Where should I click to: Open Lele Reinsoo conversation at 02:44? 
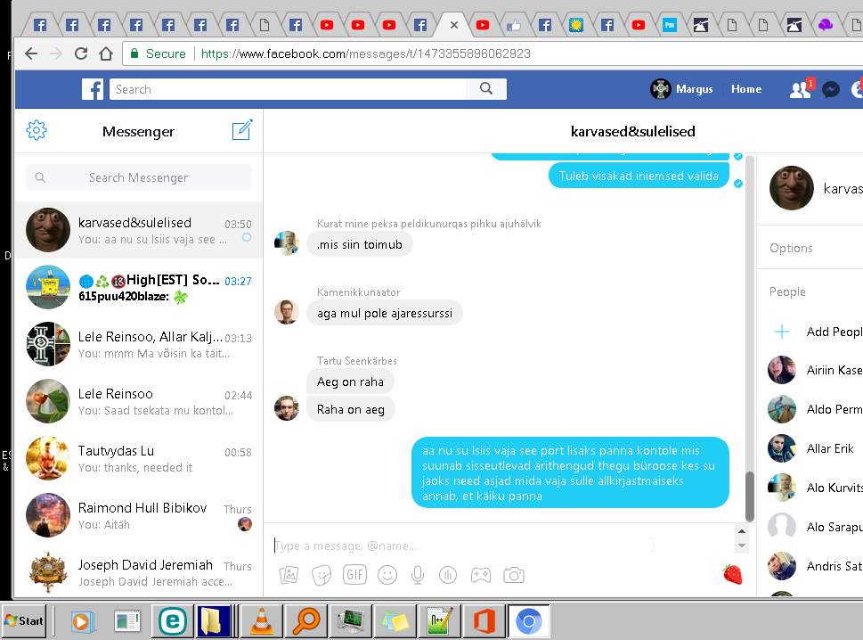pos(139,401)
